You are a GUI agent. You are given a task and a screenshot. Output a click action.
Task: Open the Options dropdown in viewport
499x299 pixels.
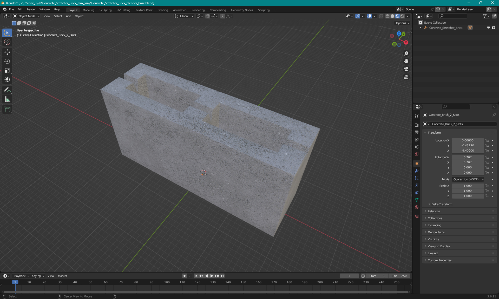pos(403,23)
